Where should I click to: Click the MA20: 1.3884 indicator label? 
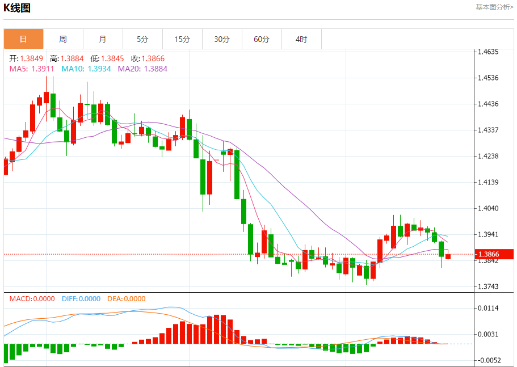click(143, 69)
